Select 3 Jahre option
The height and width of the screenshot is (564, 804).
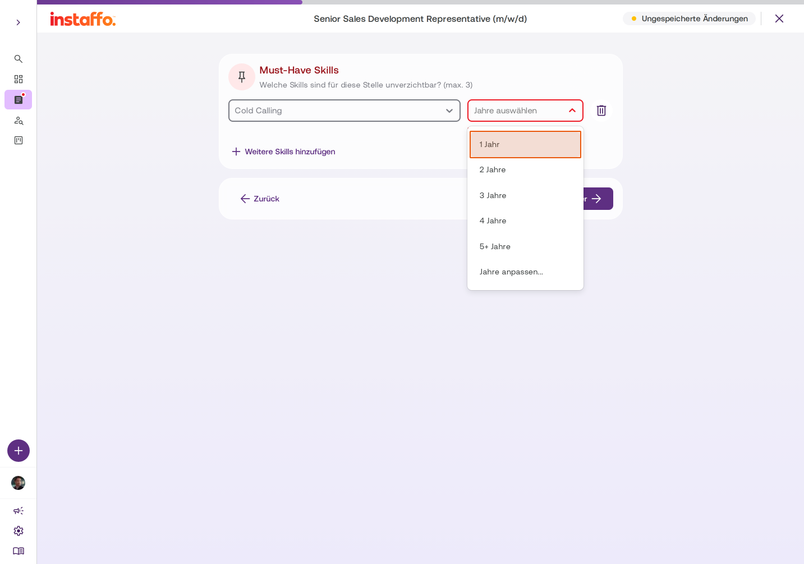coord(525,195)
